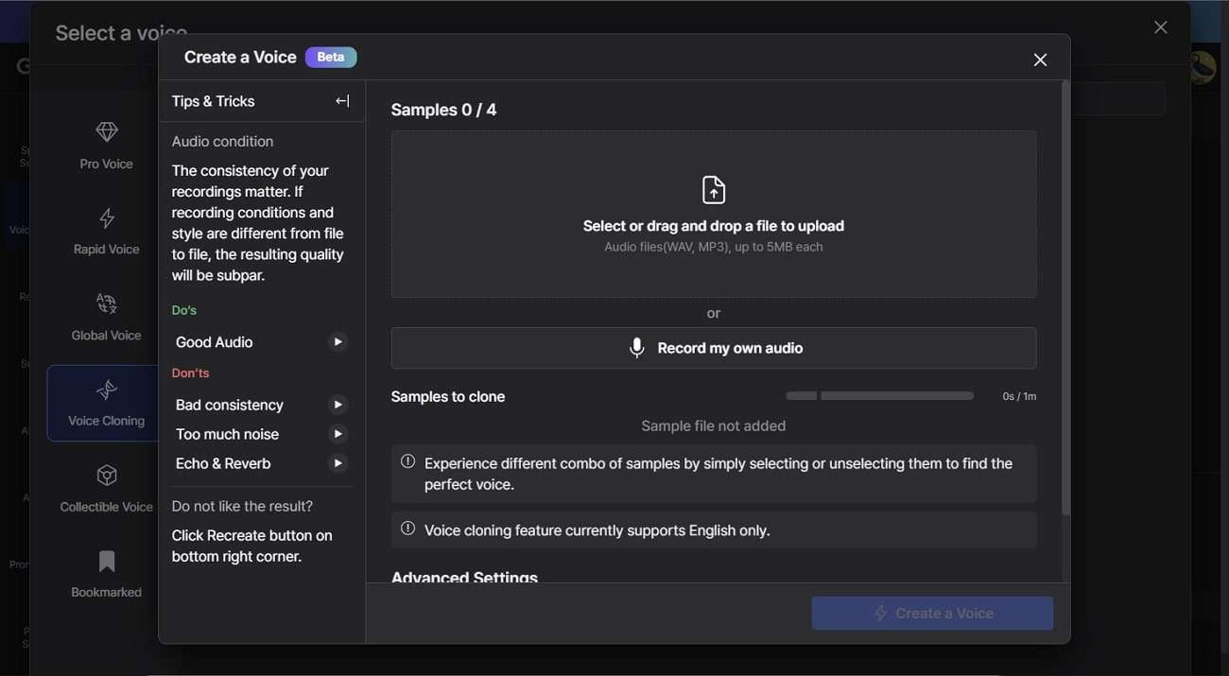1229x676 pixels.
Task: Choose the Global Voice globe icon
Action: pos(107,303)
